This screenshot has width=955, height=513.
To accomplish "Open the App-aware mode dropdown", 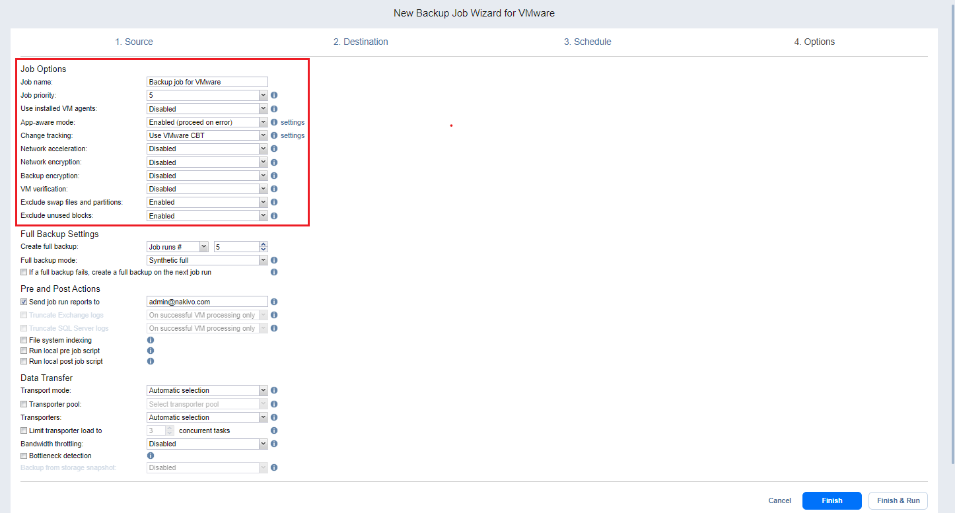I will pos(207,122).
